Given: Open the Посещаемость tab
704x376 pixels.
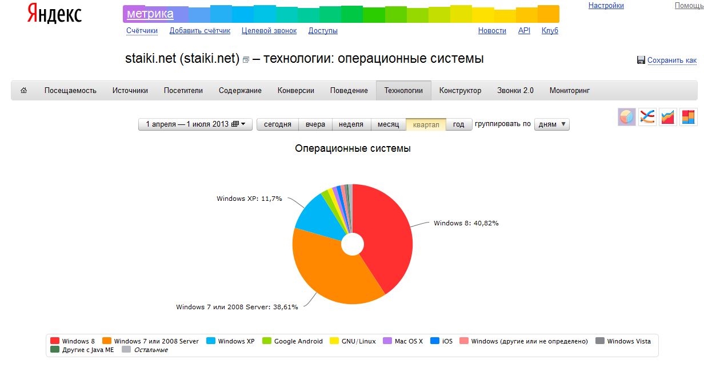Looking at the screenshot, I should [70, 90].
